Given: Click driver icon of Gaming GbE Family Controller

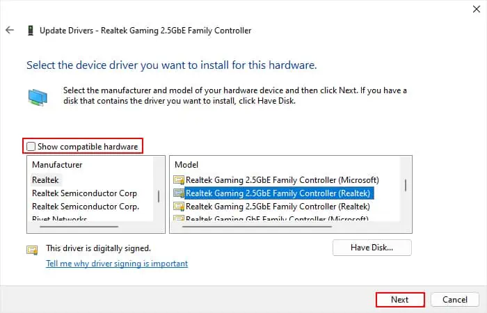Looking at the screenshot, I should pyautogui.click(x=178, y=219).
